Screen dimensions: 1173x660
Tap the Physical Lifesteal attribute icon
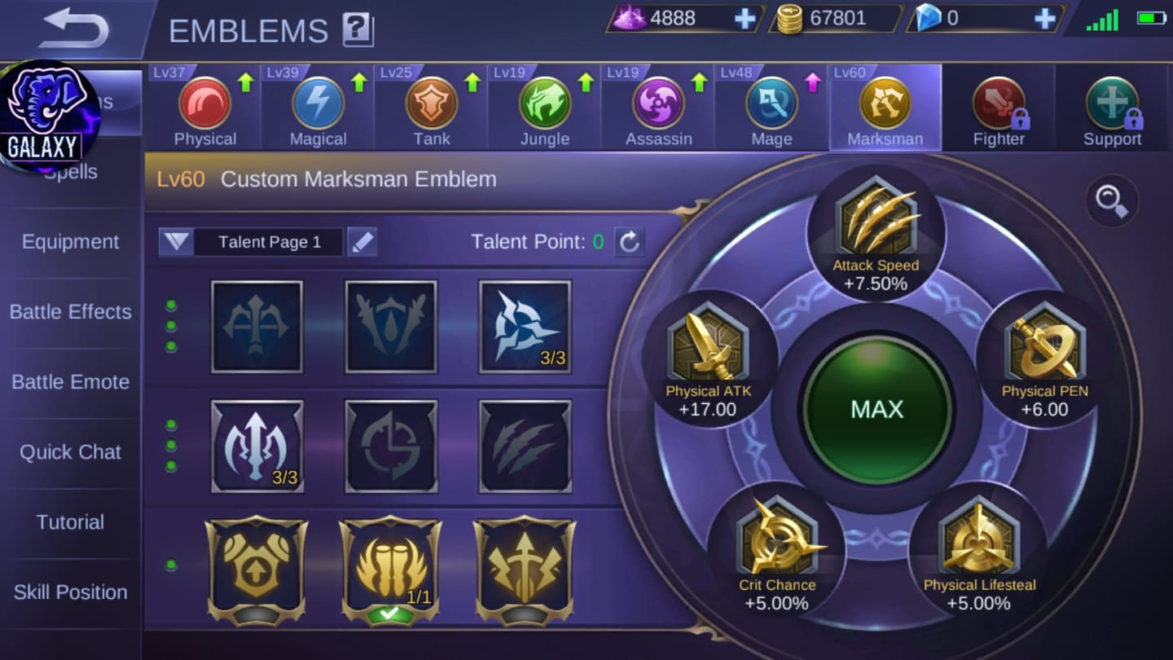979,539
